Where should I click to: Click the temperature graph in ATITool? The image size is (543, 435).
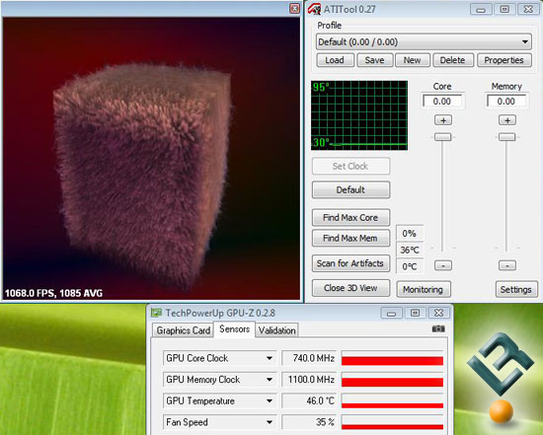pos(359,115)
